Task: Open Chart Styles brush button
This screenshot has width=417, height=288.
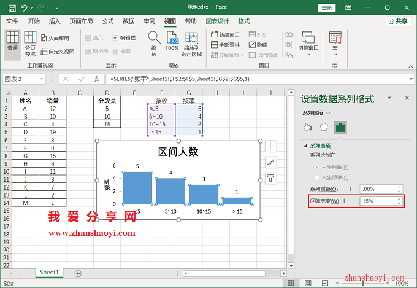Action: pyautogui.click(x=270, y=162)
